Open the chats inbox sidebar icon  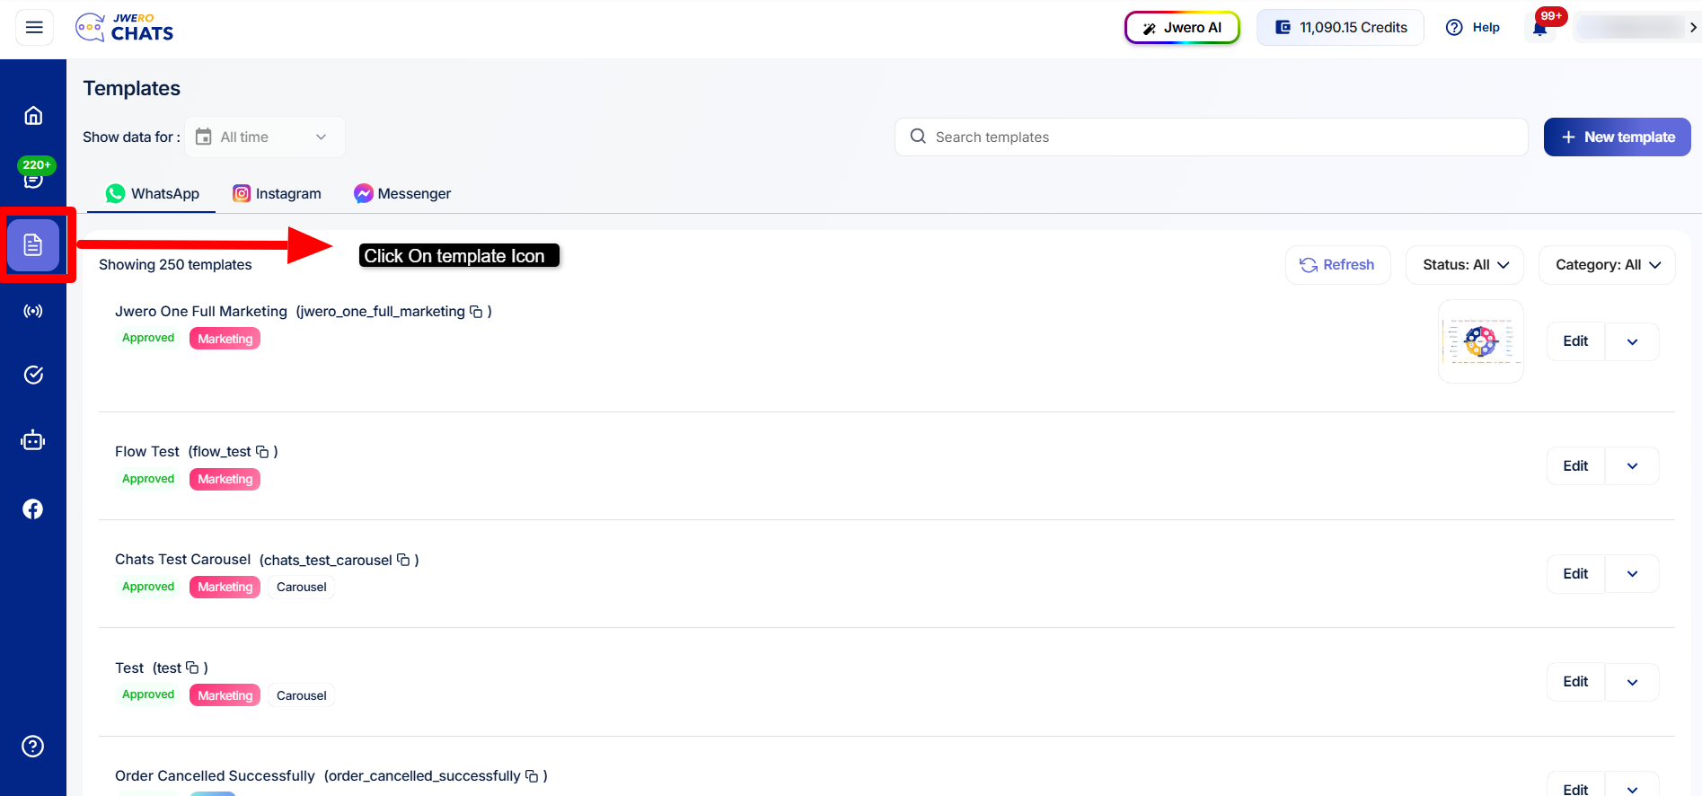[x=33, y=180]
